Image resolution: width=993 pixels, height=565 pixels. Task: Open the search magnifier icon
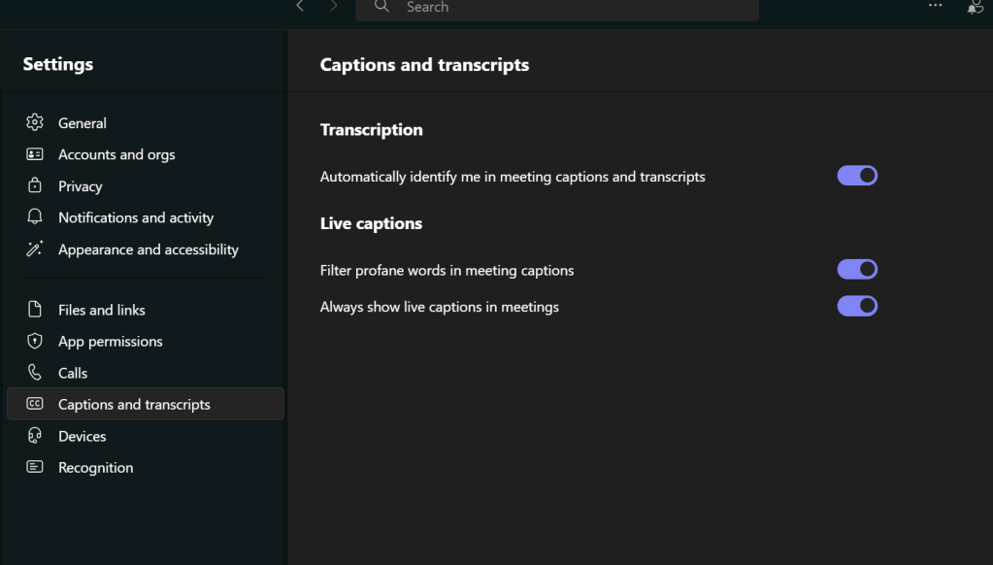click(381, 6)
